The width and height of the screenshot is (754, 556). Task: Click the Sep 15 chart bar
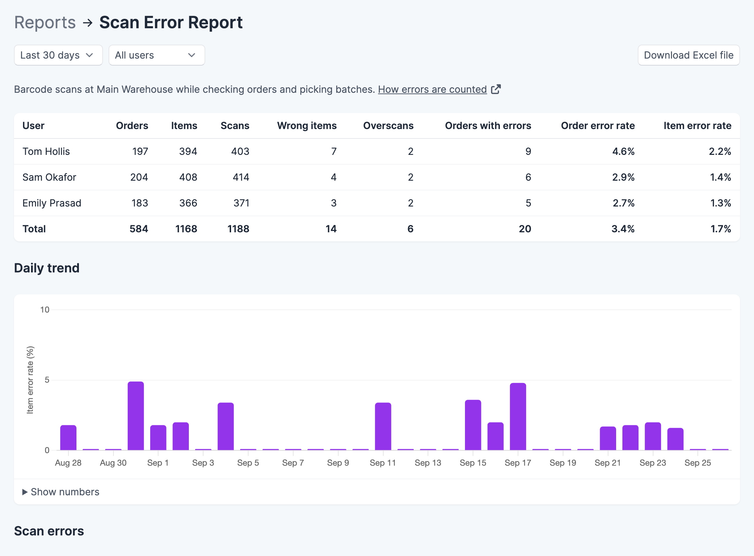(473, 425)
